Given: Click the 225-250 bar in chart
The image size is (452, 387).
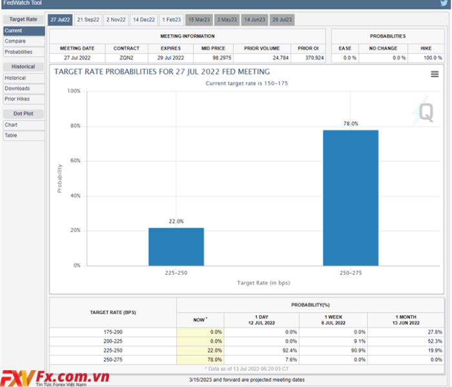Looking at the screenshot, I should (x=176, y=246).
